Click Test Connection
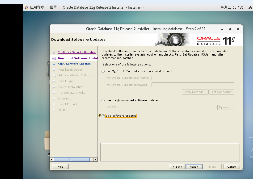 (221, 92)
